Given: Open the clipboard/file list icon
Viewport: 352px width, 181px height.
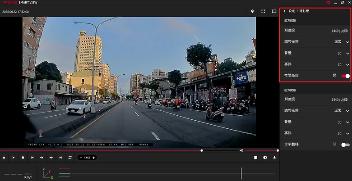Looking at the screenshot, I should (255, 158).
